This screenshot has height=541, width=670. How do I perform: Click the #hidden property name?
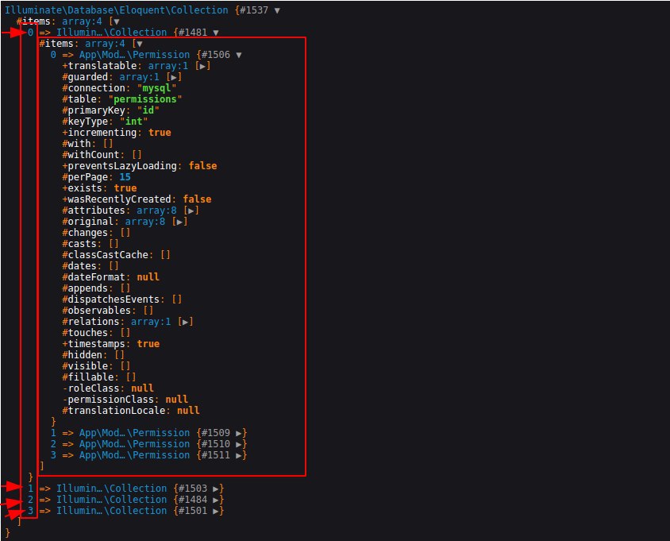point(82,355)
